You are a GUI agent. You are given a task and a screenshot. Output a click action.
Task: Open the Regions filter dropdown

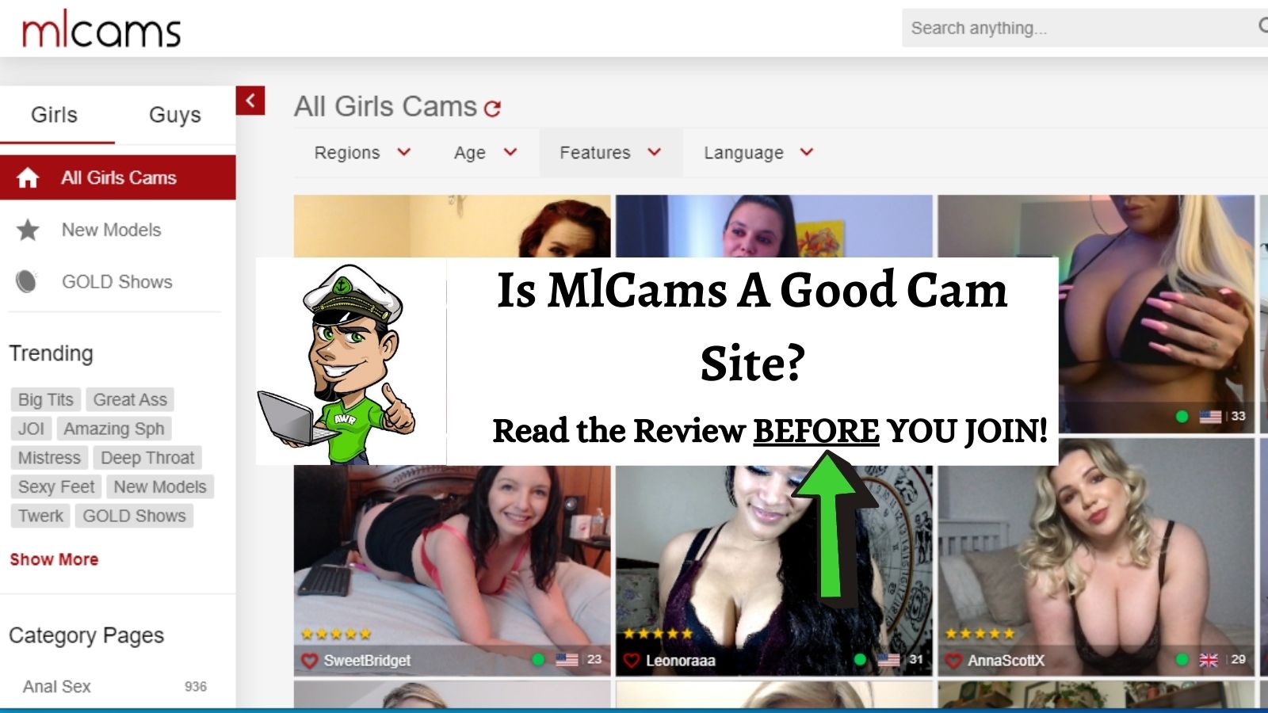point(362,153)
